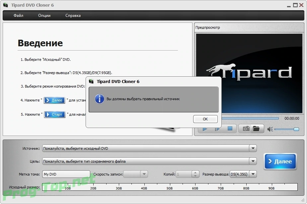Open the Файл menu
The width and height of the screenshot is (307, 204).
click(18, 16)
